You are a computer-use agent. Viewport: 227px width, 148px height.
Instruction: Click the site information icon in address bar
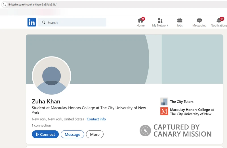[x=4, y=5]
